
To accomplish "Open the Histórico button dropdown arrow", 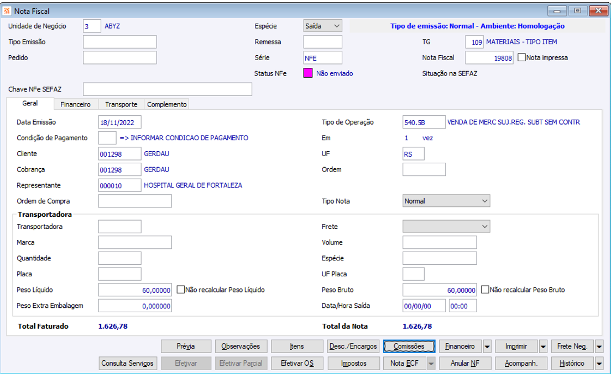I will click(x=599, y=364).
